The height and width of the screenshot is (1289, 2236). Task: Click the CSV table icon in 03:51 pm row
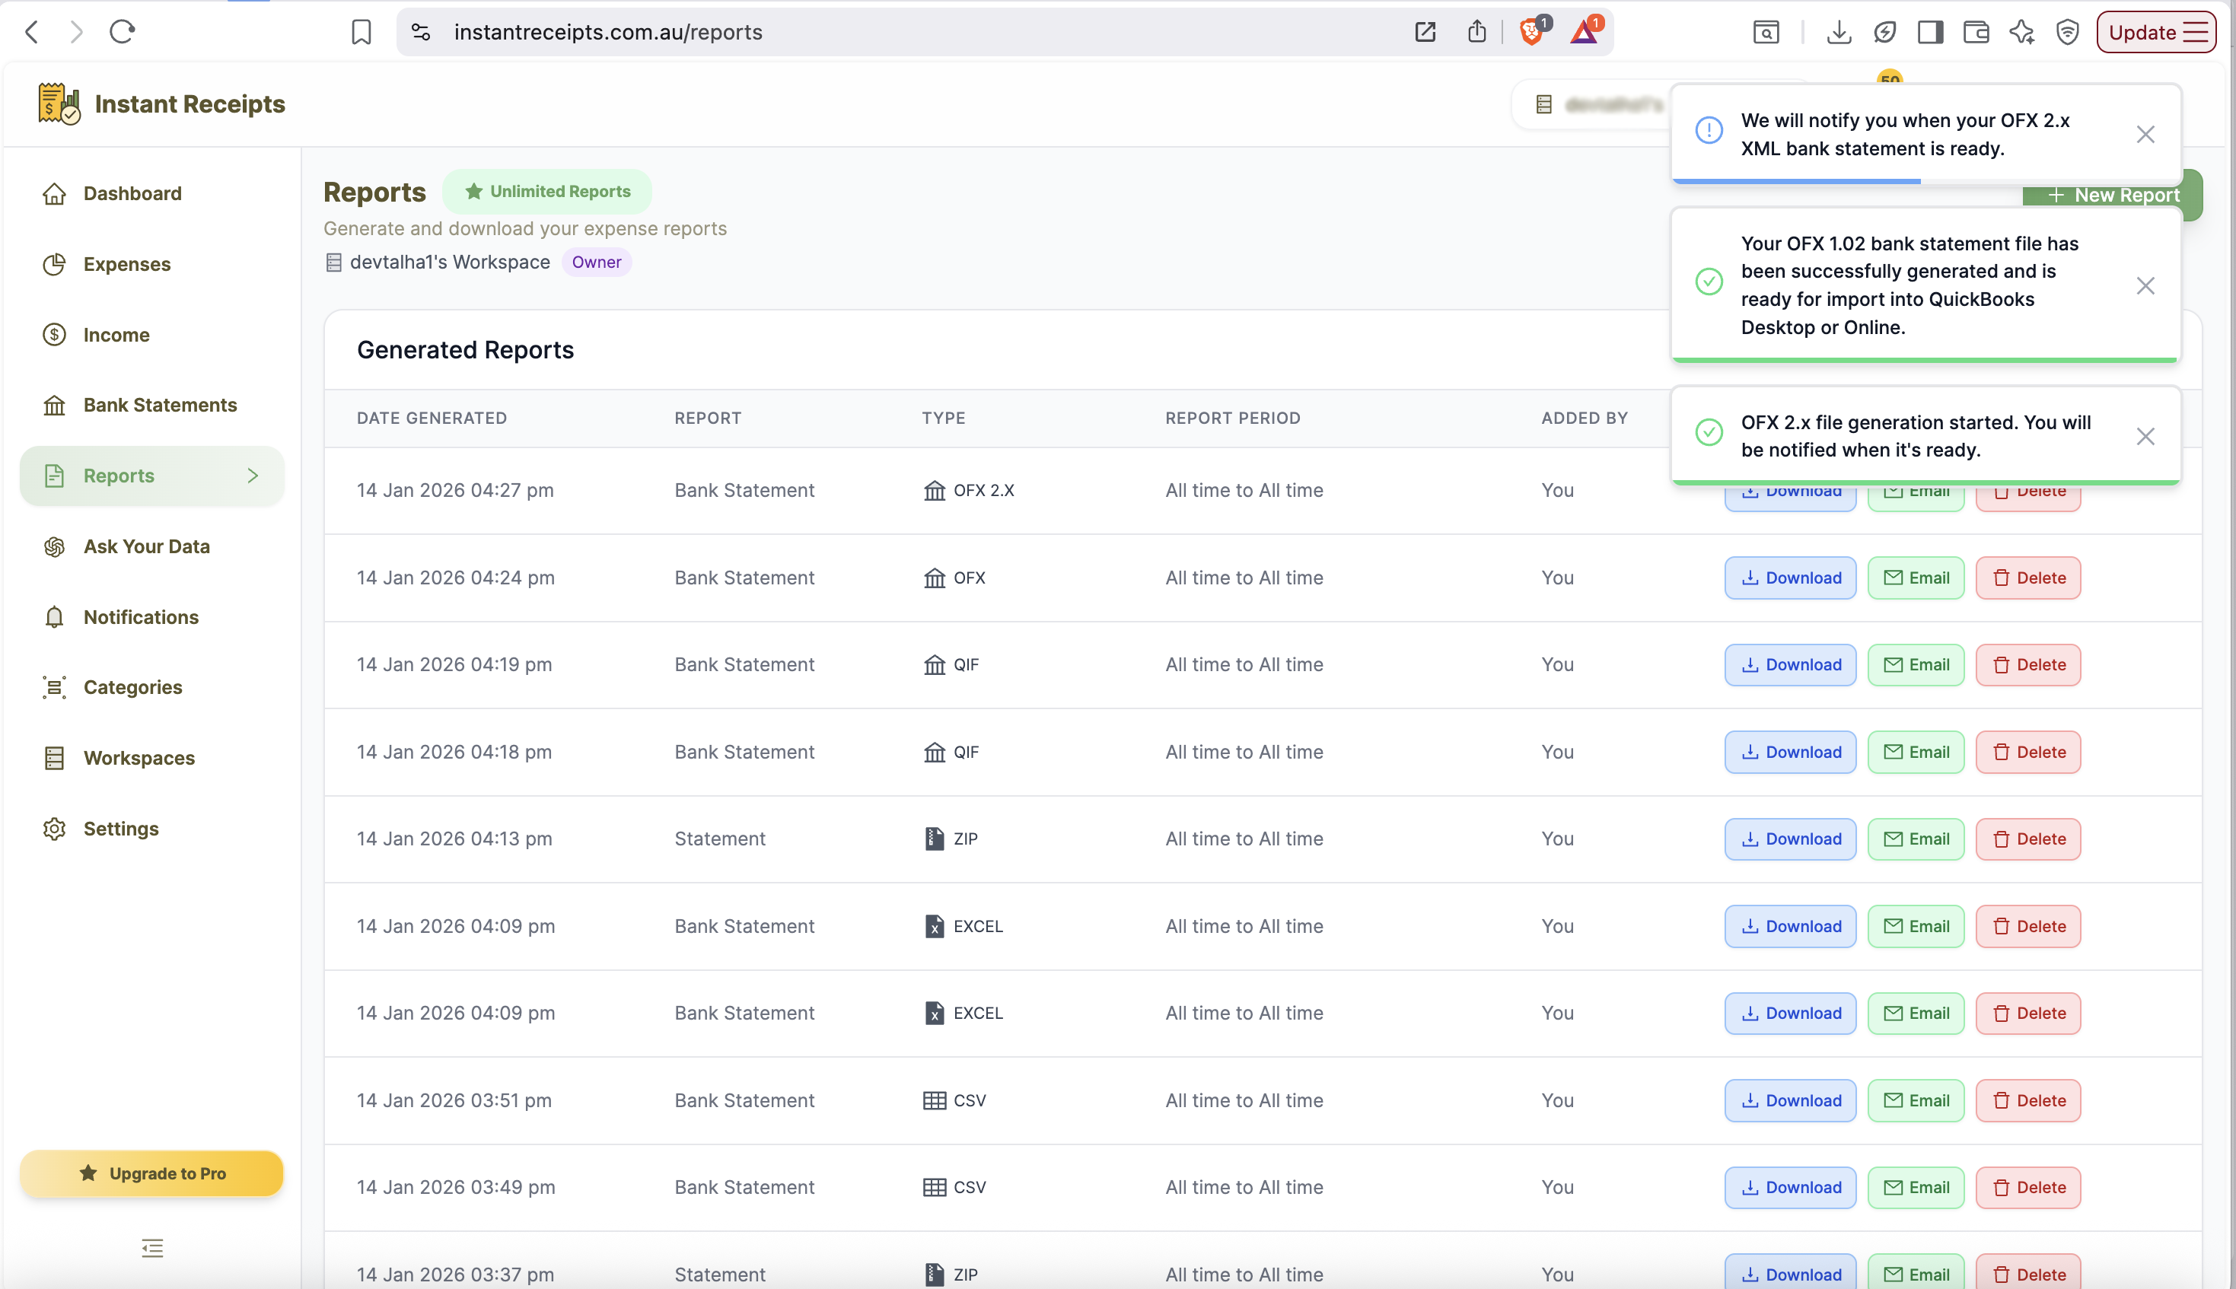pos(934,1100)
